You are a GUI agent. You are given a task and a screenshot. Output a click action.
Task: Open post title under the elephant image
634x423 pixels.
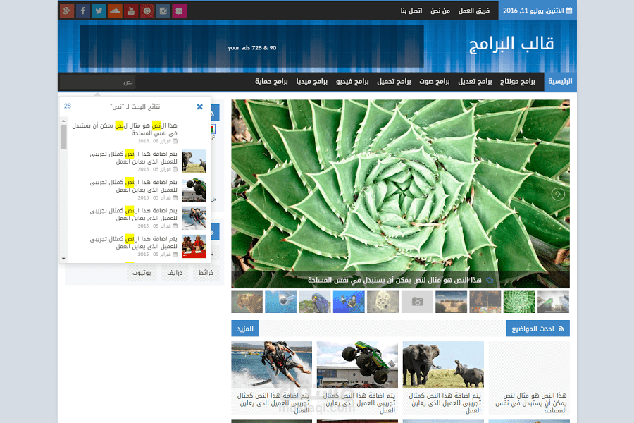coord(445,403)
